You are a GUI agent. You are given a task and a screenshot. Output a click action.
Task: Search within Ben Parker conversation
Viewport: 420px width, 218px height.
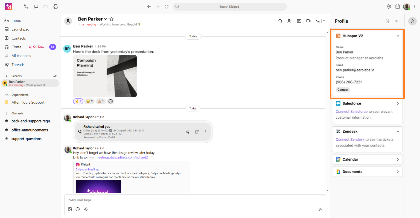point(280,21)
